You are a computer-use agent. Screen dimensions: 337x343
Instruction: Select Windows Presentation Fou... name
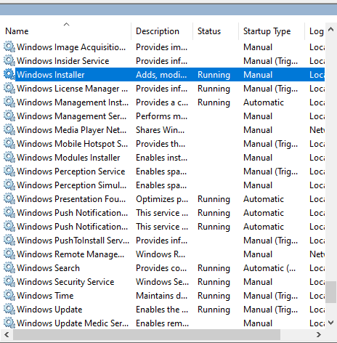tap(71, 199)
